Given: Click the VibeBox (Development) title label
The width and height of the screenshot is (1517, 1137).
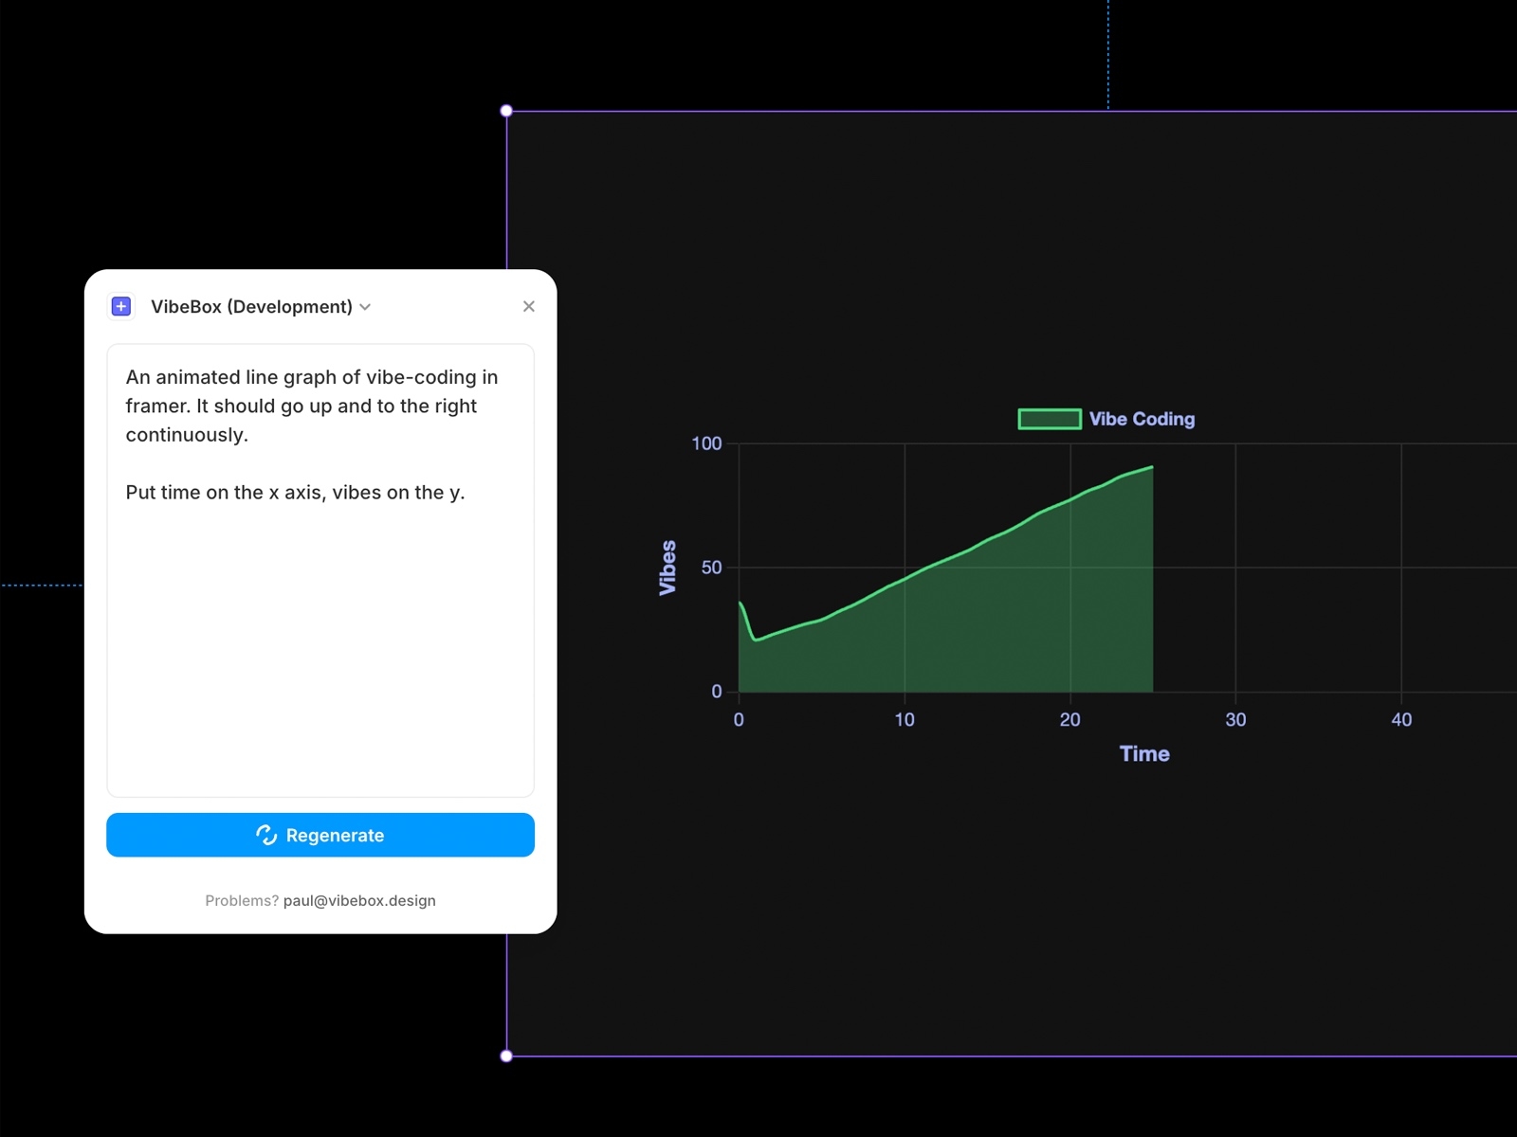Looking at the screenshot, I should point(251,306).
